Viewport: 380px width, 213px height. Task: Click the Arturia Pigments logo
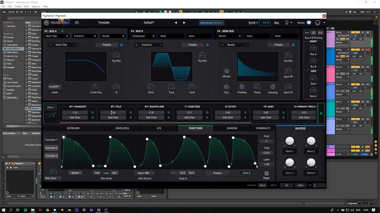pyautogui.click(x=55, y=22)
